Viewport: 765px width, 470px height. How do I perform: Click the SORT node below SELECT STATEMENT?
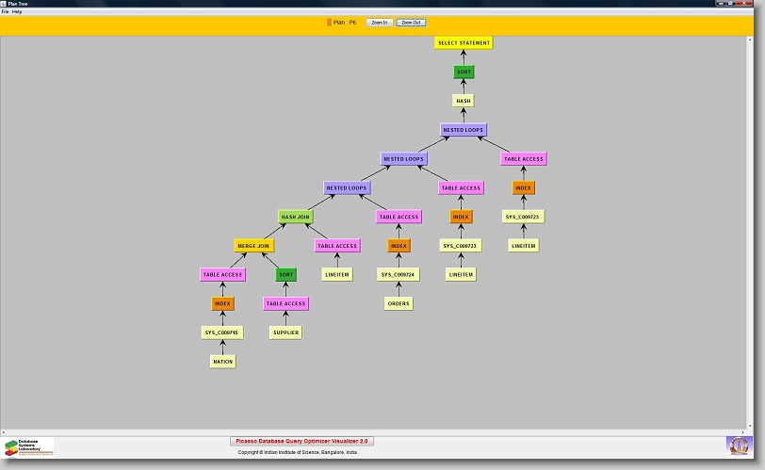[464, 72]
